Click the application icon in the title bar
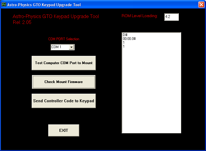Viewport: 206px width, 151px height. click(4, 5)
